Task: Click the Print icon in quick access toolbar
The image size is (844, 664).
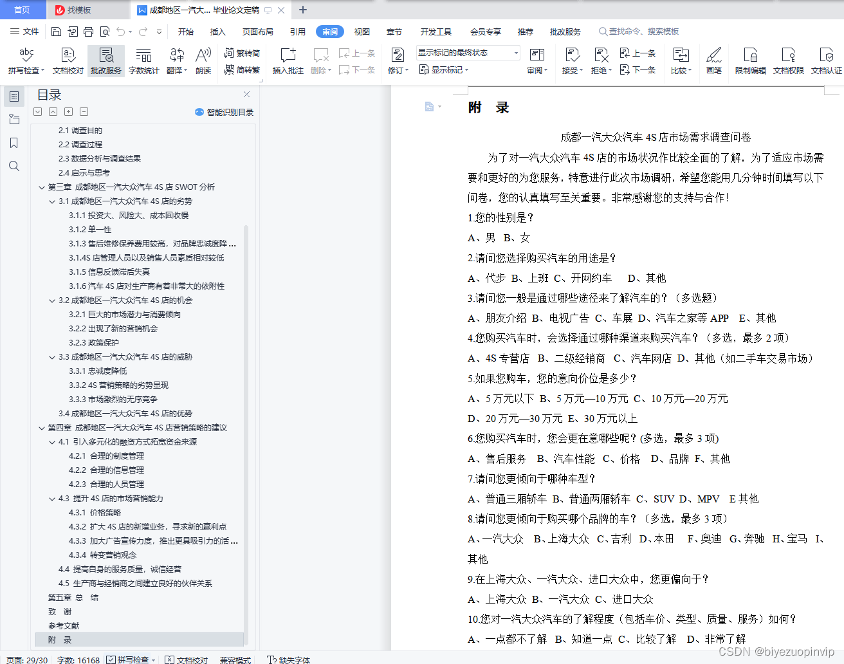Action: pos(88,32)
